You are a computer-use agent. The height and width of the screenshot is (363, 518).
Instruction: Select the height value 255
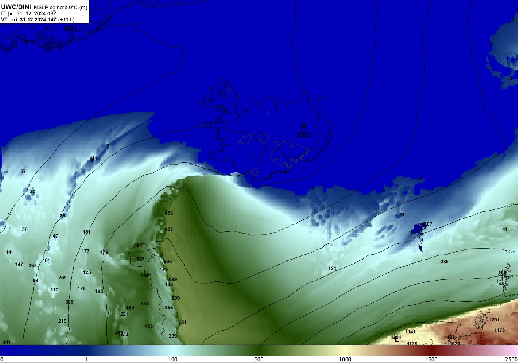[x=169, y=308]
